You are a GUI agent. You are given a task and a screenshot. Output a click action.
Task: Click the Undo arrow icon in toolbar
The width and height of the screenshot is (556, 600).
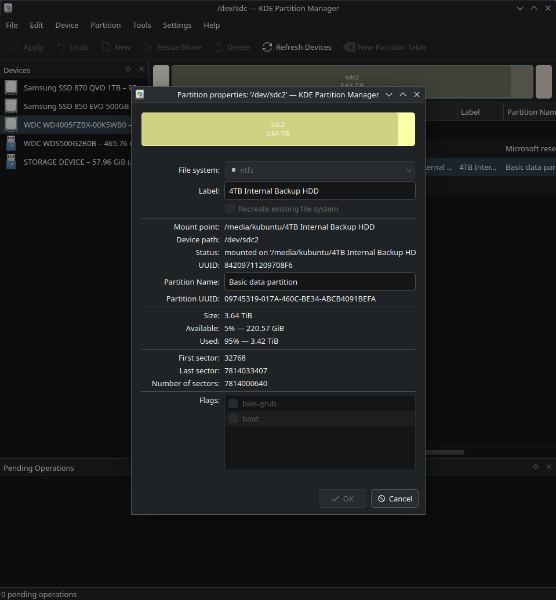pyautogui.click(x=61, y=48)
